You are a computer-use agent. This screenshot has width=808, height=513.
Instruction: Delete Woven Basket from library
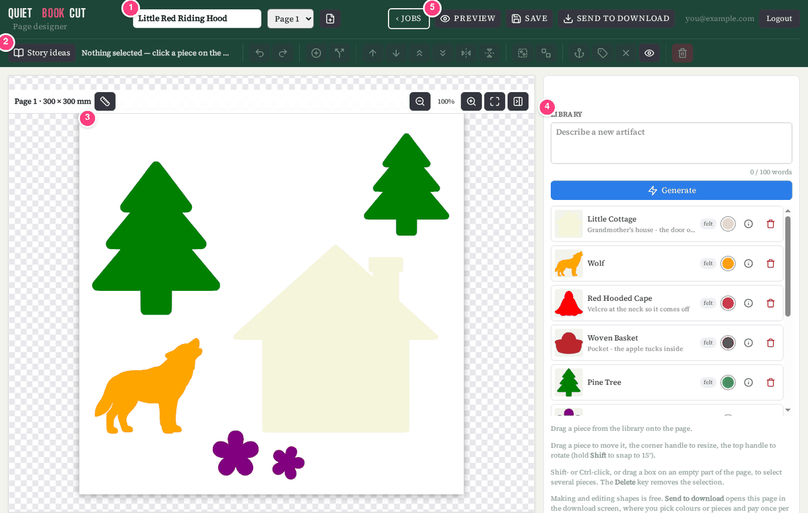tap(771, 343)
